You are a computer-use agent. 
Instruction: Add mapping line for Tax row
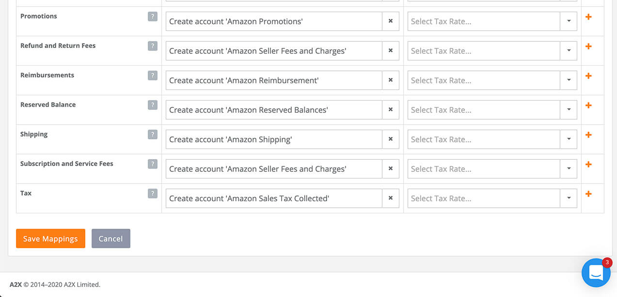pos(588,194)
